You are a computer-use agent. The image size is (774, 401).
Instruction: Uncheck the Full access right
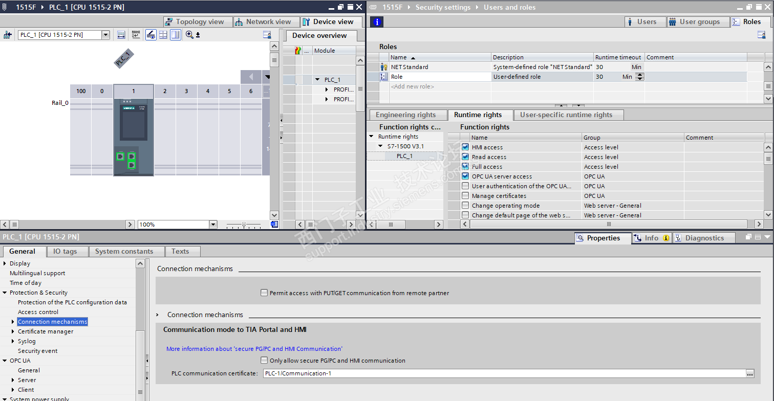pyautogui.click(x=465, y=167)
